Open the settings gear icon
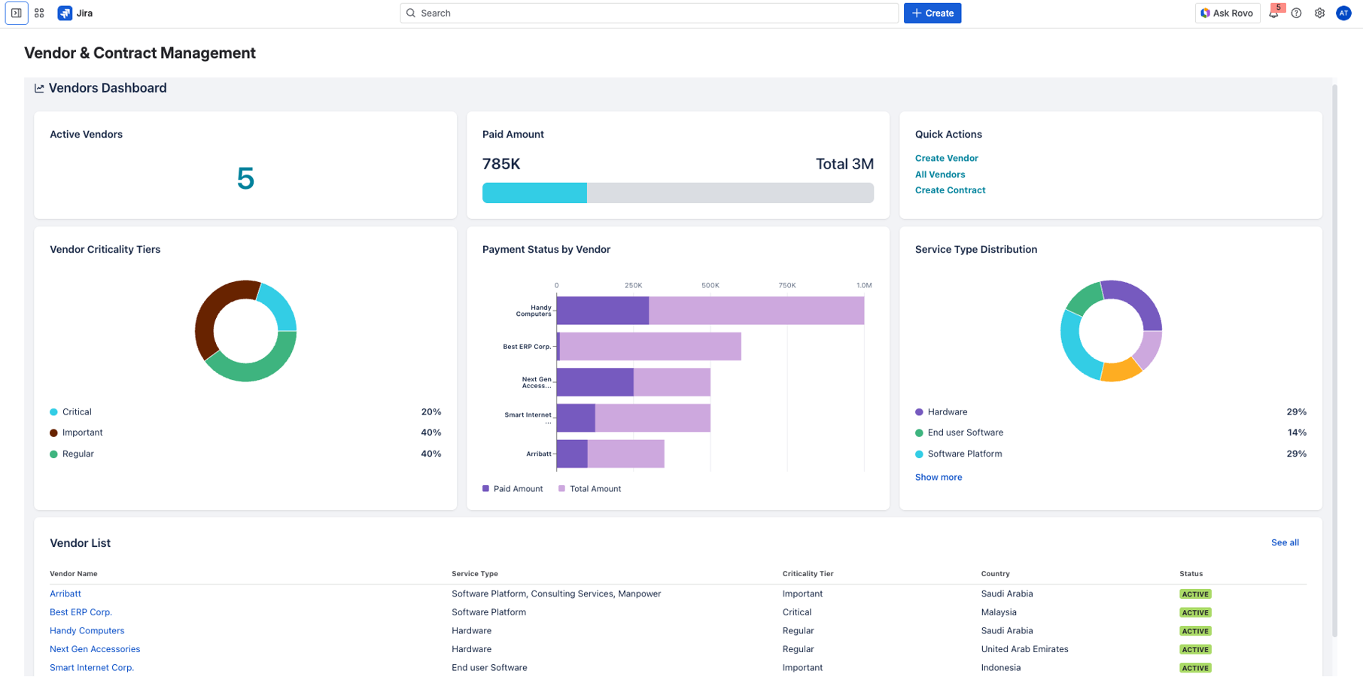Screen dimensions: 1363x677 click(1319, 13)
